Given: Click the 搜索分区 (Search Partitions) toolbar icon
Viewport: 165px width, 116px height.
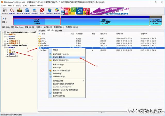Looking at the screenshot, I should pos(12,11).
